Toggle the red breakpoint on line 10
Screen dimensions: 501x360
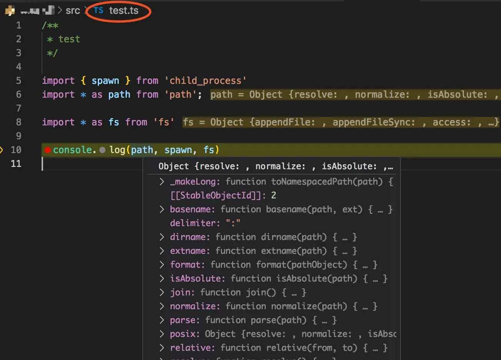coord(47,150)
